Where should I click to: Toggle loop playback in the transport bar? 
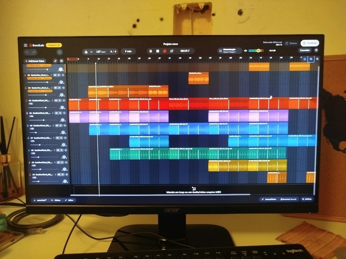(x=172, y=51)
